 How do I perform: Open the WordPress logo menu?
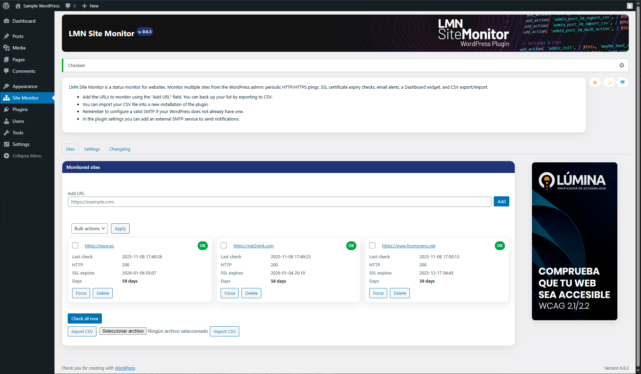tap(6, 6)
